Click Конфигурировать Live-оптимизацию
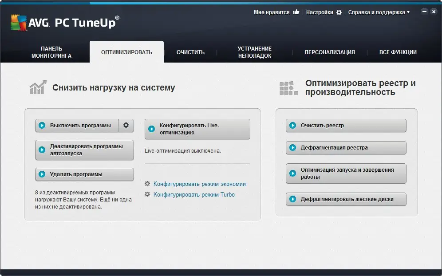Image resolution: width=442 pixels, height=276 pixels. (x=197, y=129)
